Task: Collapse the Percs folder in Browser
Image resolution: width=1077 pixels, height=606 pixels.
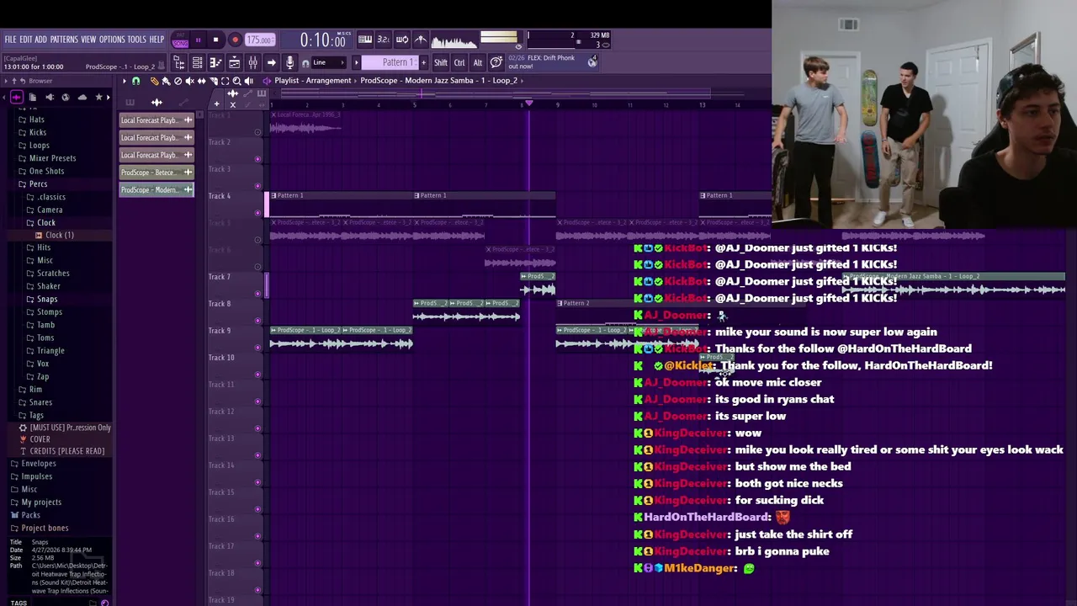Action: [38, 183]
